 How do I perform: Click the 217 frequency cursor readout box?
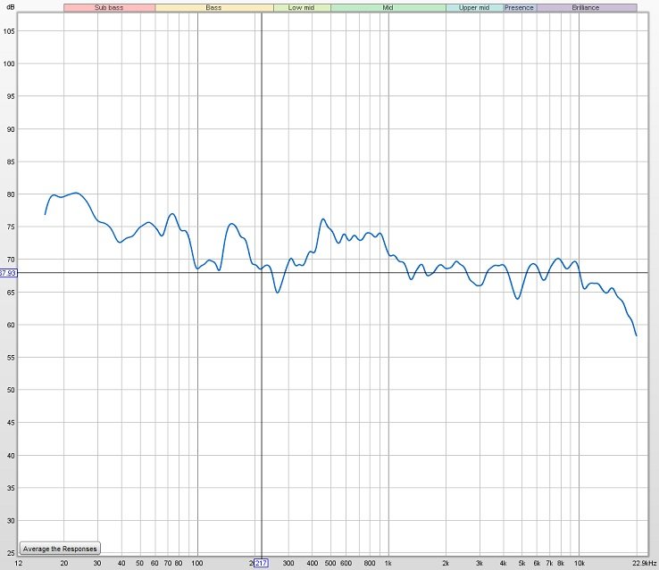click(261, 564)
